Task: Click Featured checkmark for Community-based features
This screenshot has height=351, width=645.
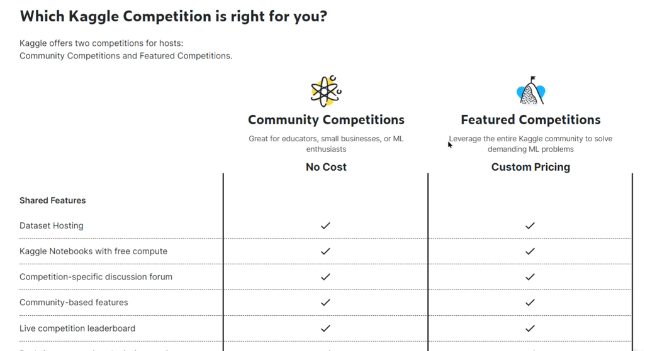Action: [x=530, y=303]
